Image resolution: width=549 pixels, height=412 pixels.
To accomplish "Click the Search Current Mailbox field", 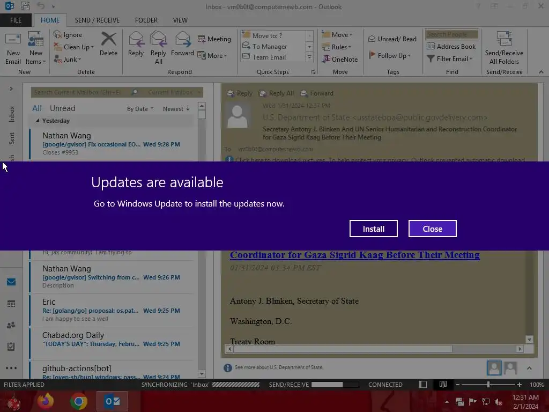I will coord(81,92).
